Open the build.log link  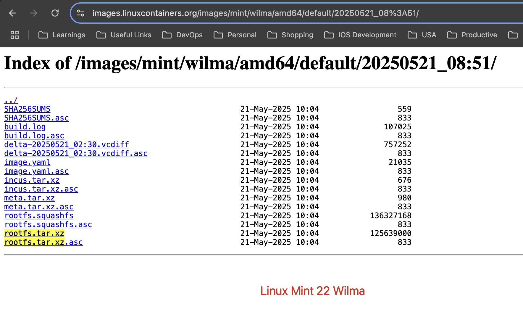coord(25,127)
